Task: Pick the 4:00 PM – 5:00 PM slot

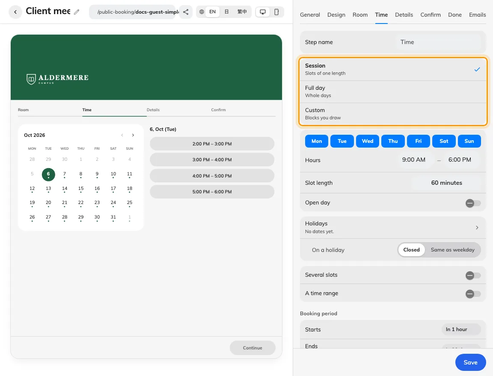Action: tap(212, 176)
